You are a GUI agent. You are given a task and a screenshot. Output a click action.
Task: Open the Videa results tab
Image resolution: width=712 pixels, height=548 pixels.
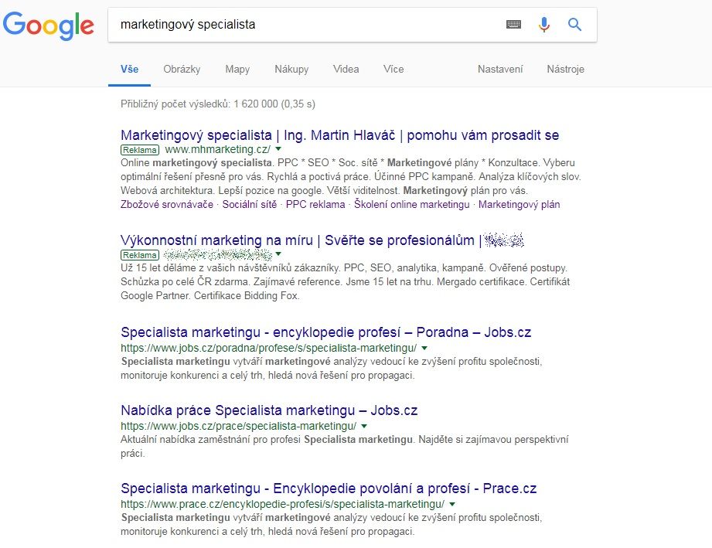[x=346, y=69]
